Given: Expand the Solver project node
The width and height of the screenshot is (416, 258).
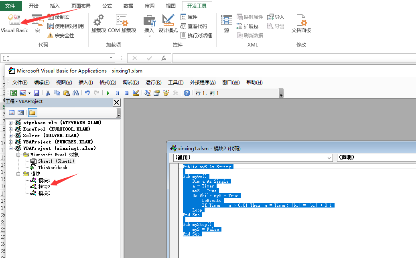Looking at the screenshot, I should tap(10, 135).
